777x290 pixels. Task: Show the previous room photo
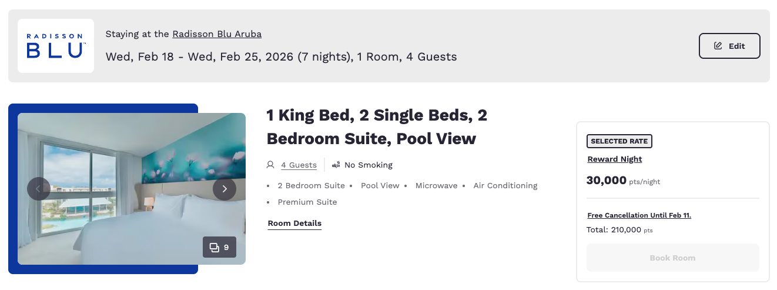39,189
